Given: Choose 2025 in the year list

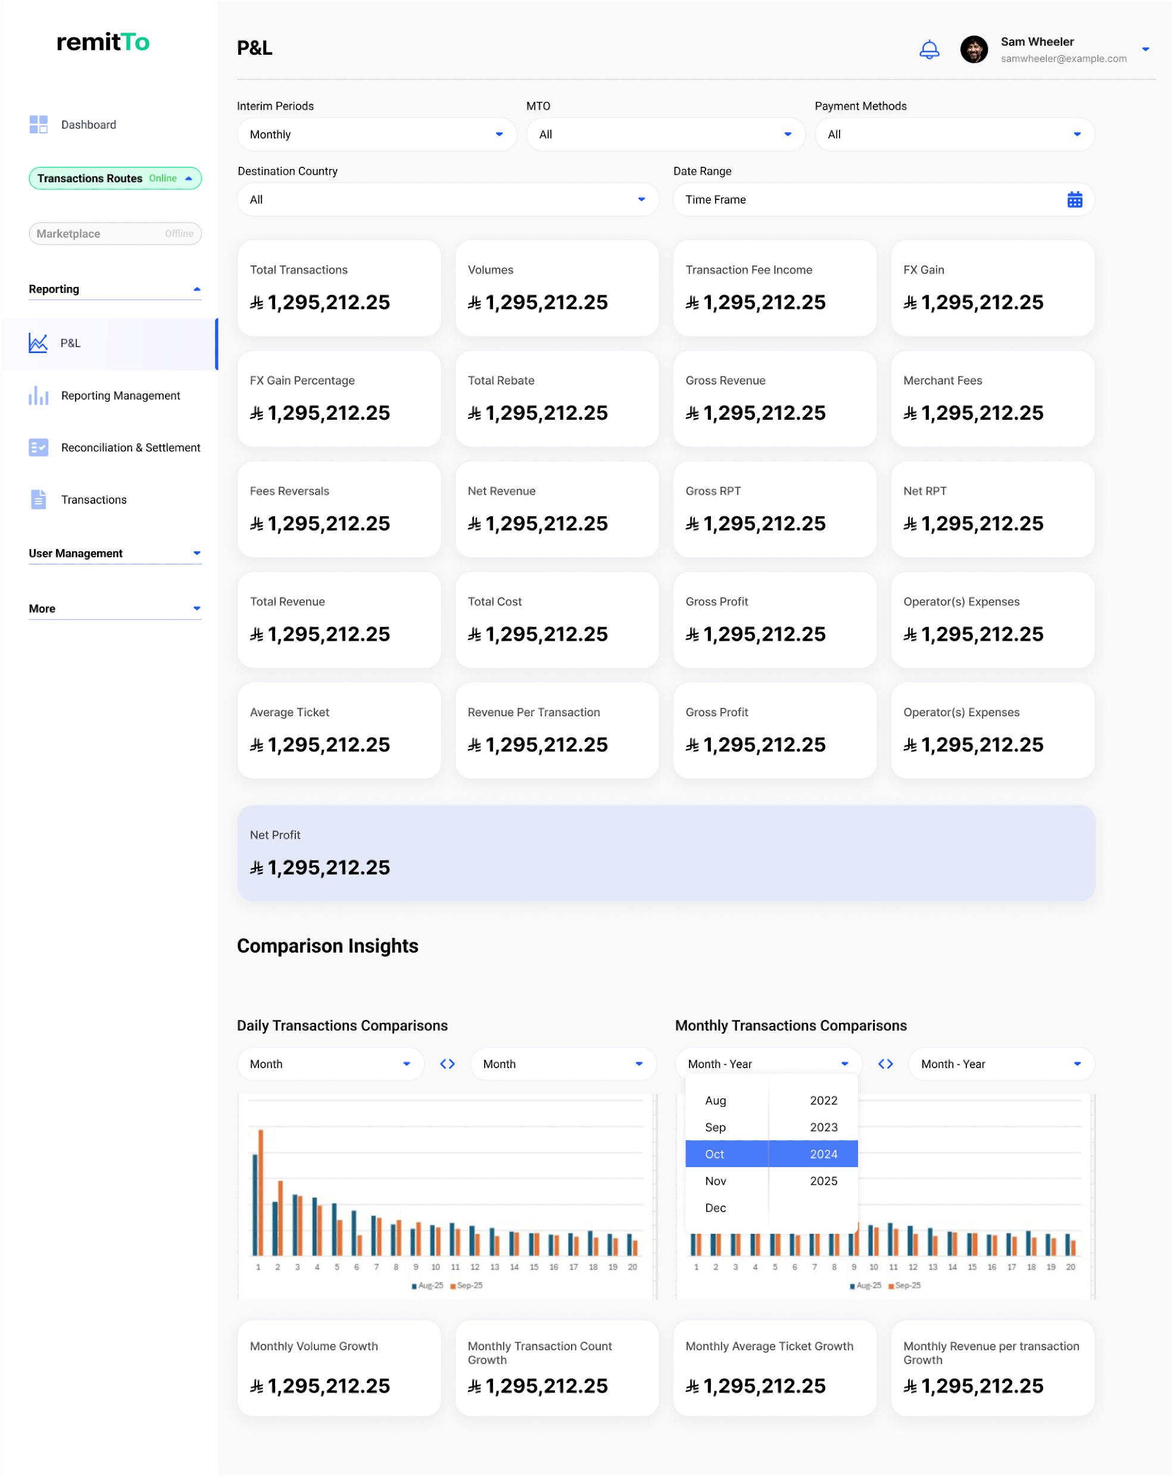Looking at the screenshot, I should (x=823, y=1181).
